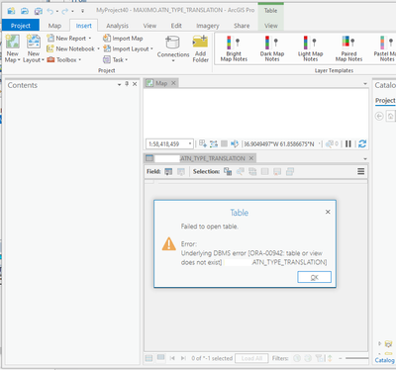Viewport: 396px width, 370px height.
Task: Toggle auto-hide pin on Contents pane
Action: [x=127, y=84]
